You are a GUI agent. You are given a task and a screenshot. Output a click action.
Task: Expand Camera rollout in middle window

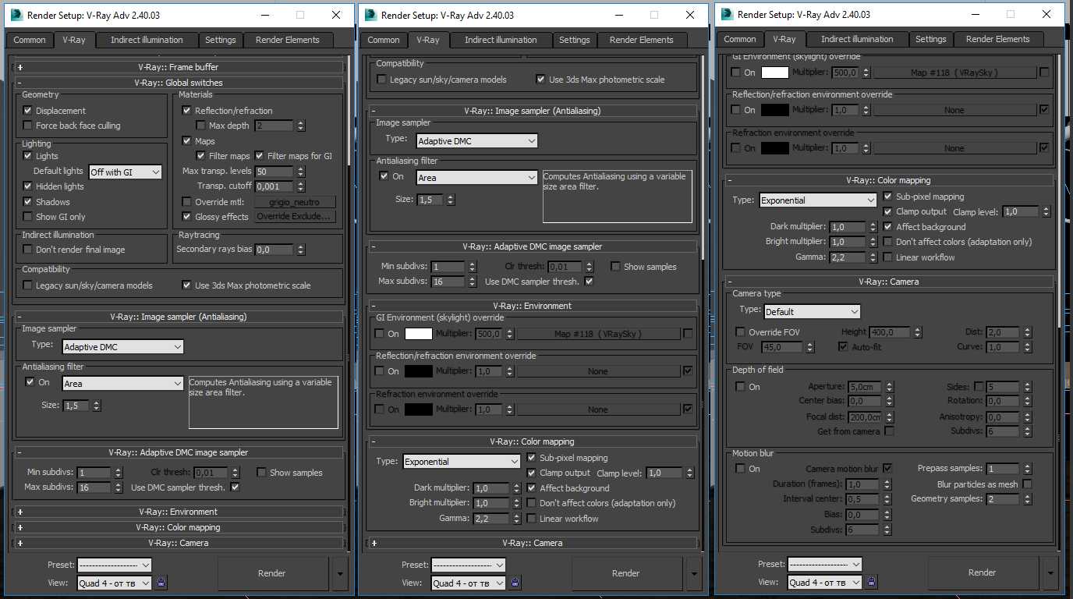tap(533, 543)
